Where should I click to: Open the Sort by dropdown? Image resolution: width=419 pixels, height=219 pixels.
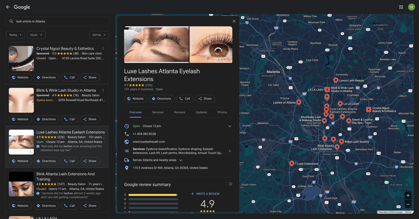click(99, 35)
